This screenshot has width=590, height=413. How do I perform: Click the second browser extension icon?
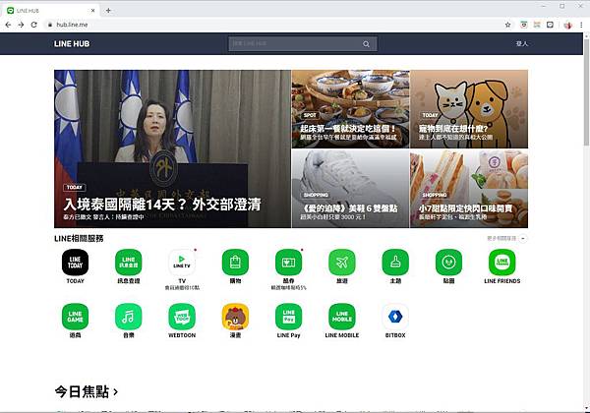coord(537,25)
